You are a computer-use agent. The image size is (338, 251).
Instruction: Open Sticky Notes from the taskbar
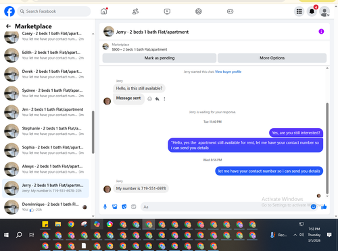click(x=45, y=224)
